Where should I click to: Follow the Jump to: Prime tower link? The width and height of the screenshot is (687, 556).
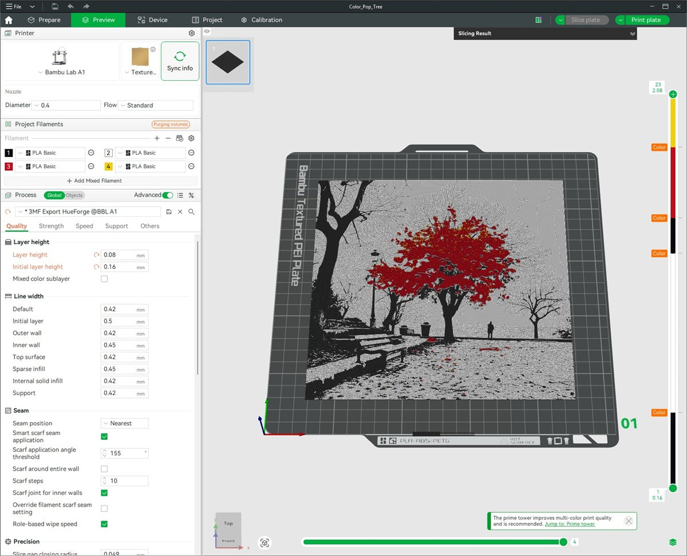point(570,524)
